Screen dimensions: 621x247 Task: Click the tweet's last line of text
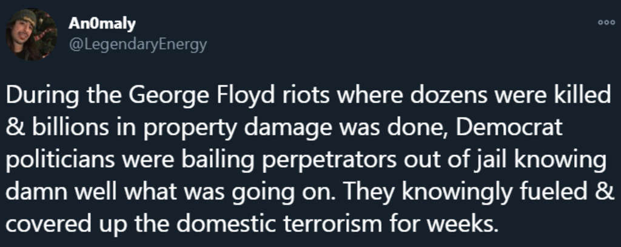click(252, 226)
